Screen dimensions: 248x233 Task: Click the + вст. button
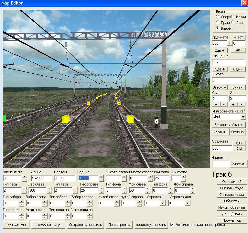[x=239, y=37]
